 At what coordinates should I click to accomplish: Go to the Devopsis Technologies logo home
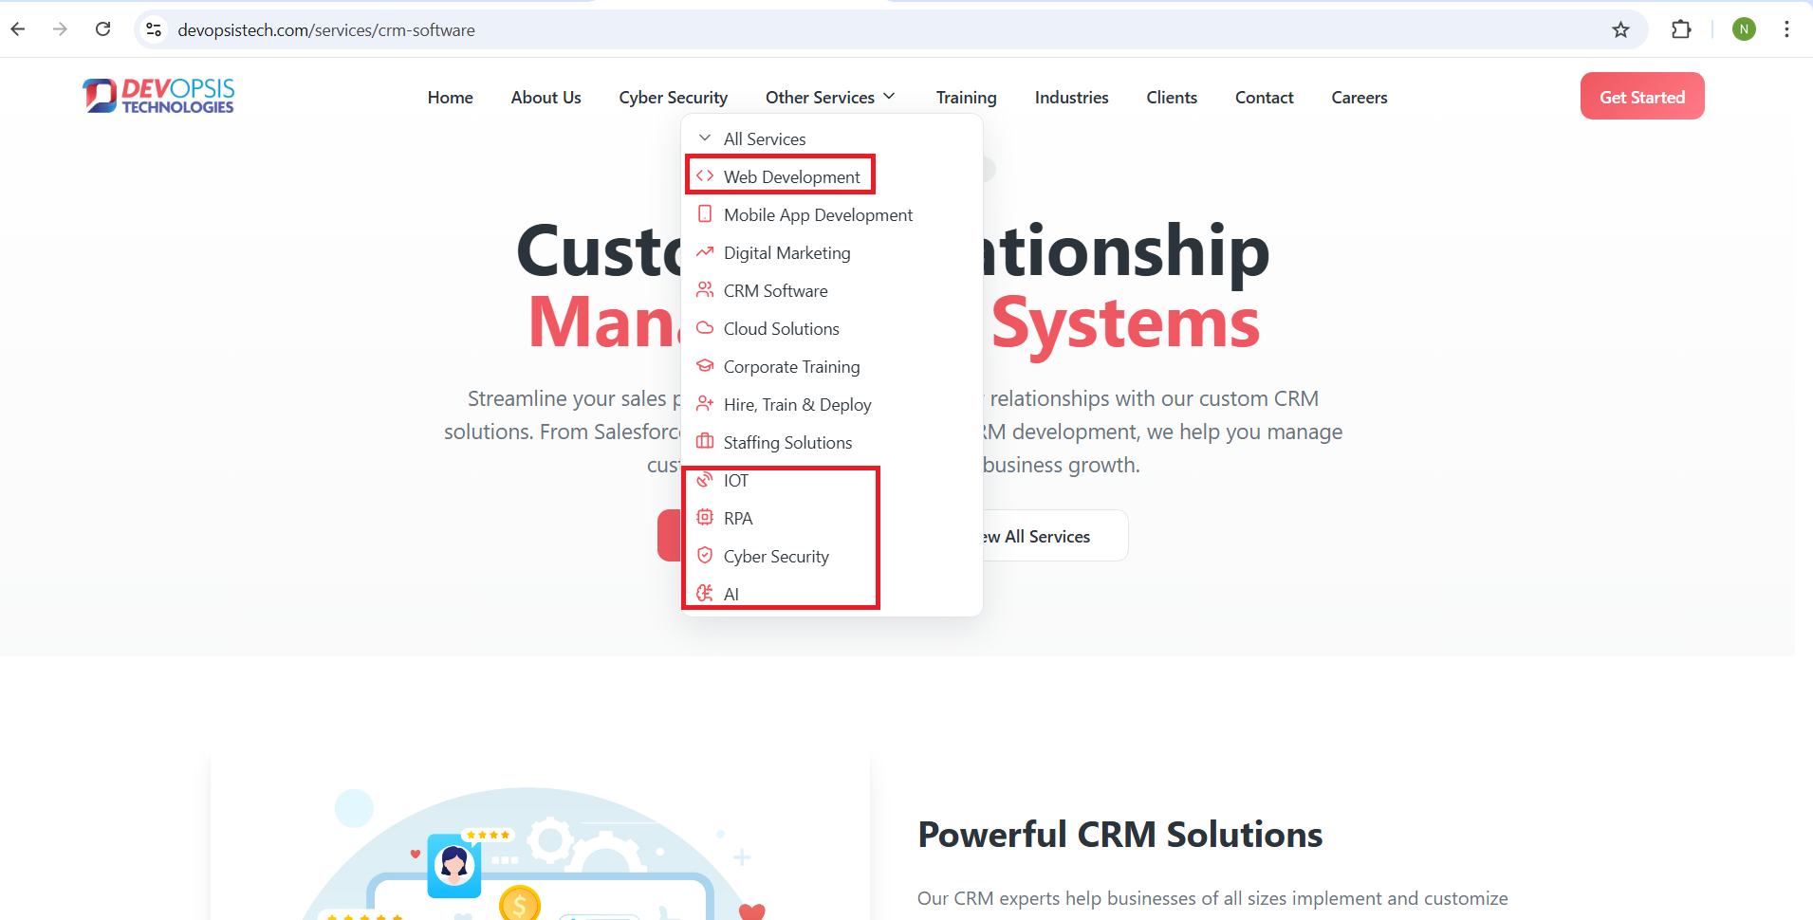tap(158, 96)
